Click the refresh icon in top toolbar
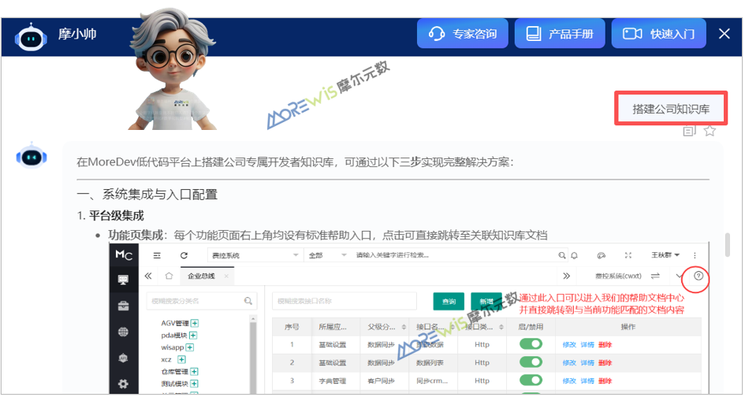The width and height of the screenshot is (745, 397). [184, 255]
